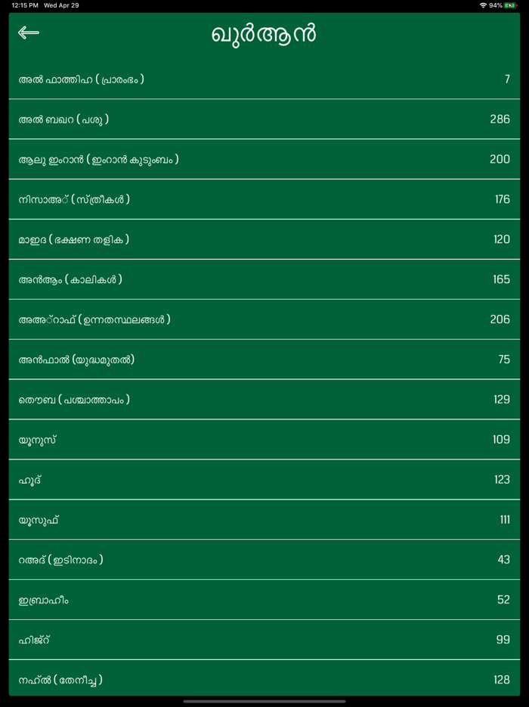Image resolution: width=529 pixels, height=707 pixels.
Task: Open അൻആം chapter with 165 verses
Action: click(x=264, y=279)
